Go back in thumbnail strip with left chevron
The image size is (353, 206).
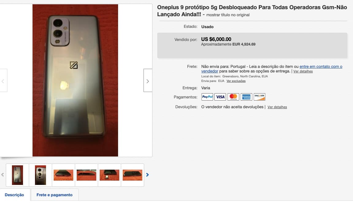2,175
